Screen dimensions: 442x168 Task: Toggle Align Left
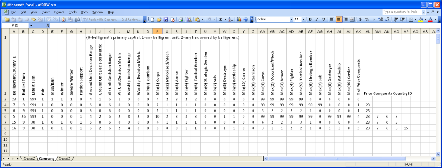point(332,19)
